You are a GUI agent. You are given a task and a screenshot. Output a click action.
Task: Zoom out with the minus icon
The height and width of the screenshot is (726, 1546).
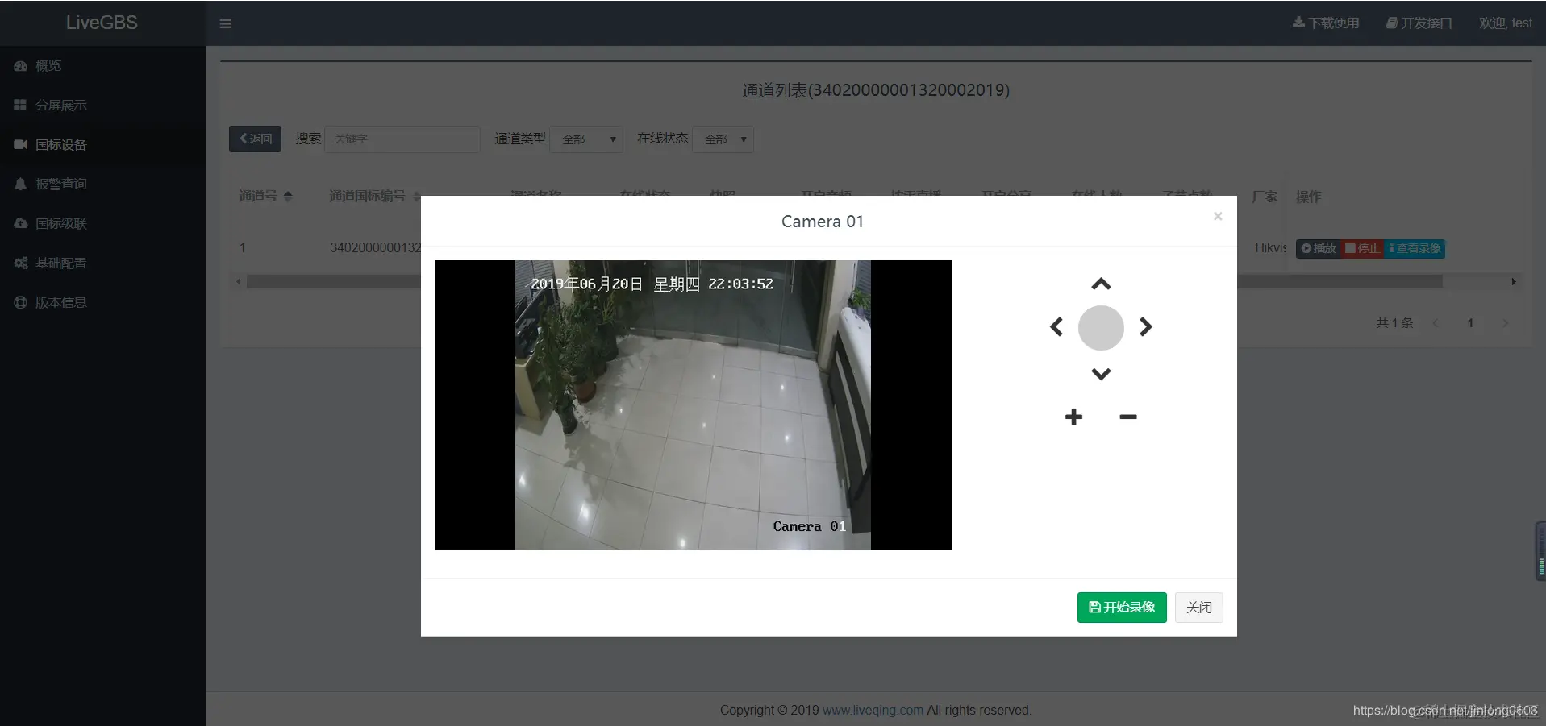(1128, 417)
